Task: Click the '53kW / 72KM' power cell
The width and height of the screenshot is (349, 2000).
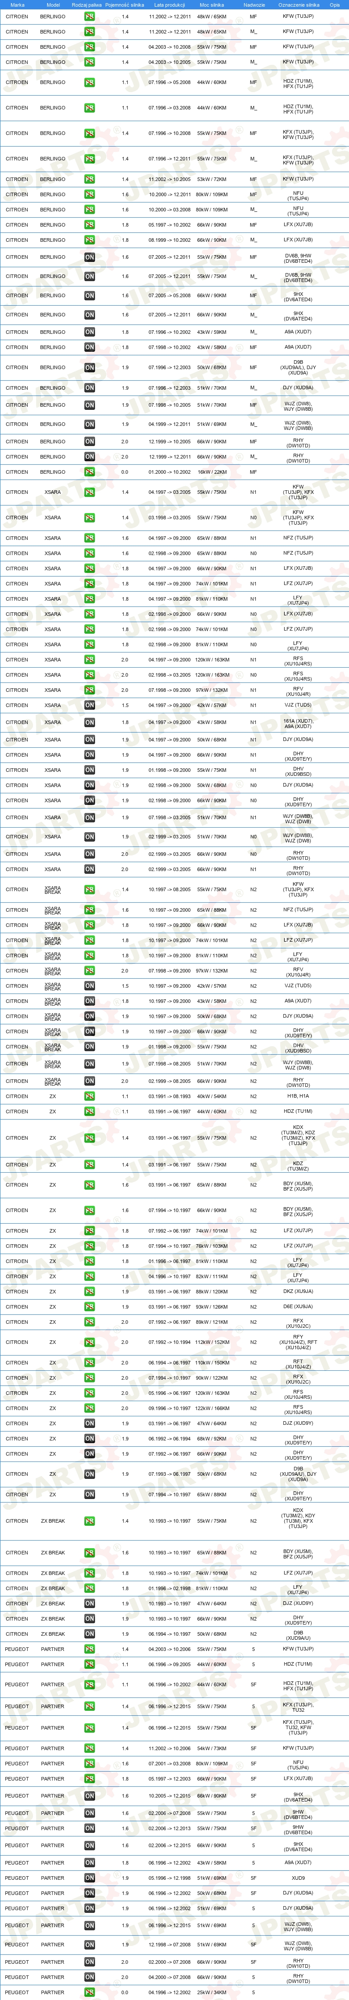Action: (212, 179)
